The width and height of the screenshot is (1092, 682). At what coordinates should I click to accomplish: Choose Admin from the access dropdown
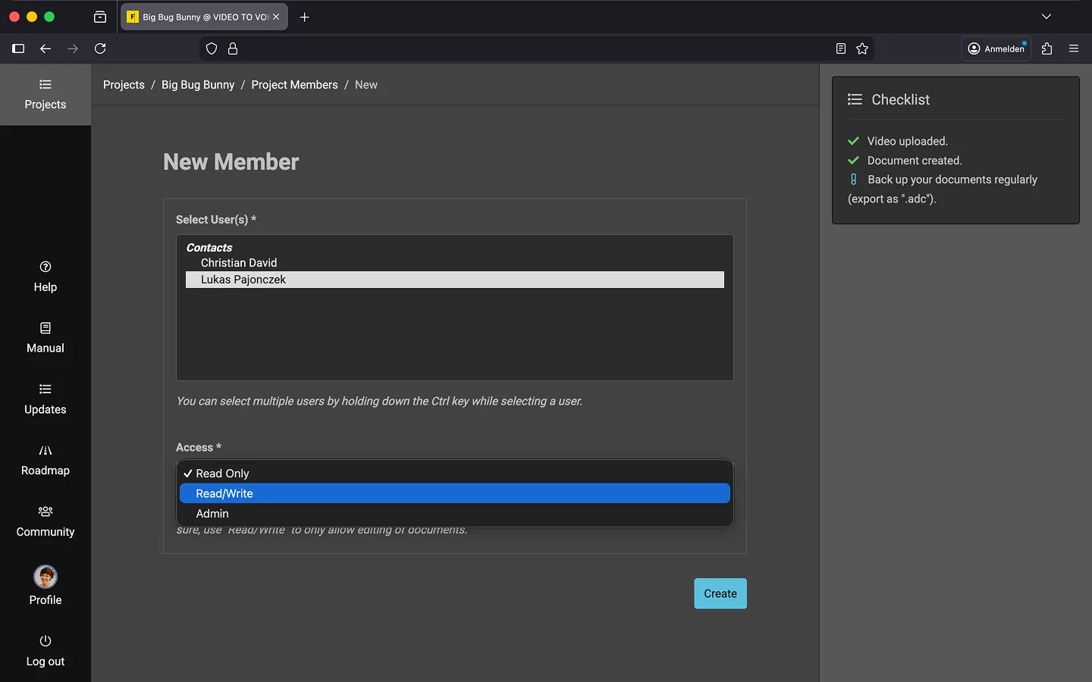454,514
